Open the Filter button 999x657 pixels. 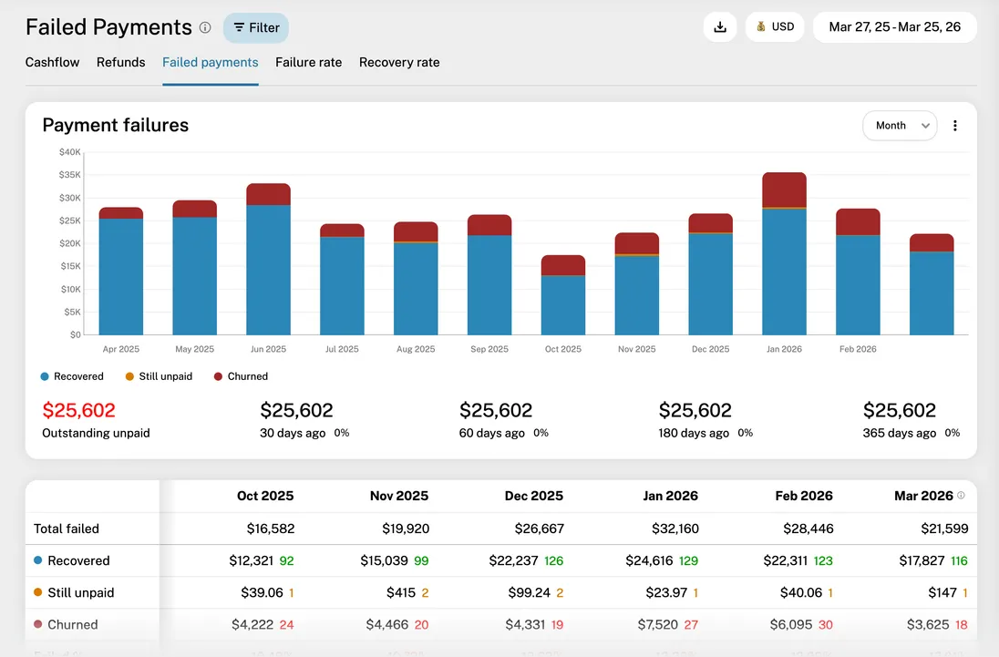coord(256,27)
